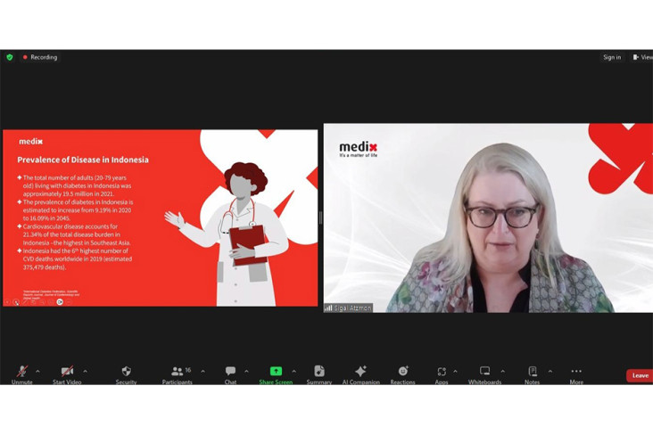Expand audio options arrow beside Unmute
Screen dimensions: 653x435
pyautogui.click(x=37, y=371)
